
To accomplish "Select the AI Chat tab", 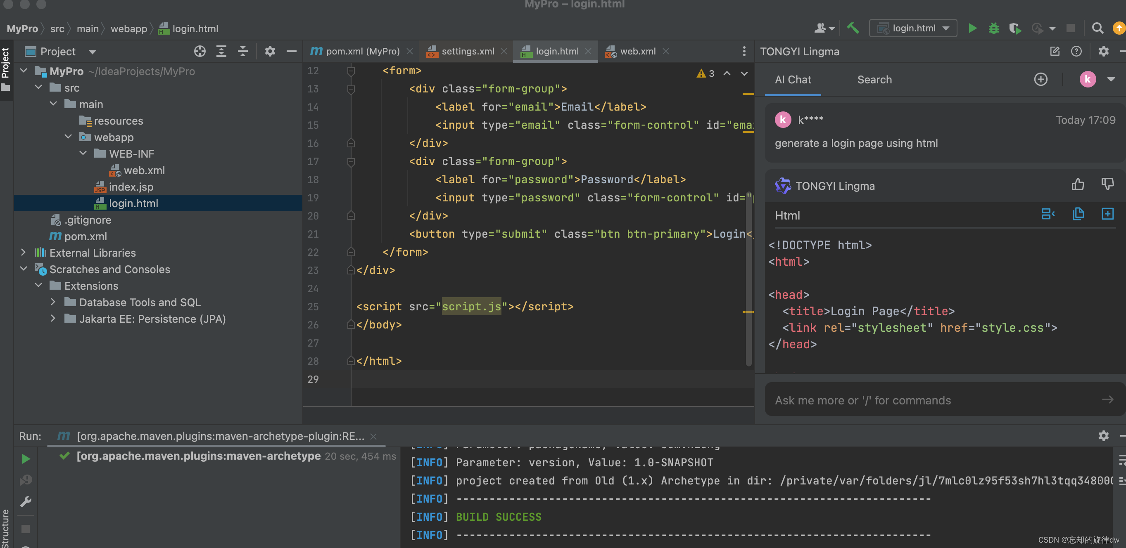I will tap(793, 80).
